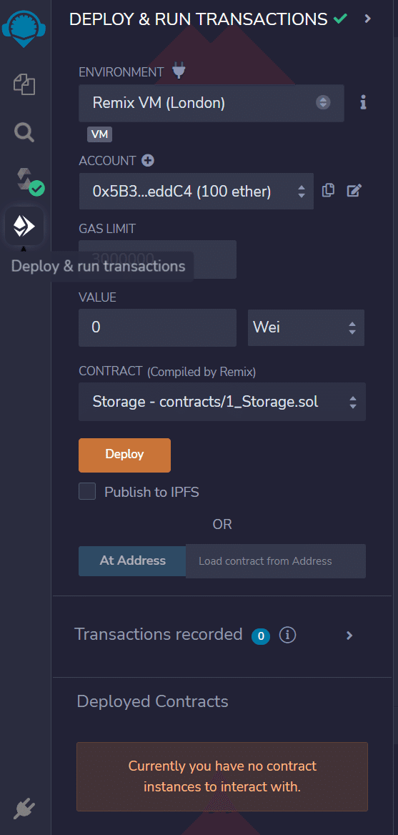Viewport: 398px width, 835px height.
Task: Click the sign message edit icon
Action: pos(354,190)
